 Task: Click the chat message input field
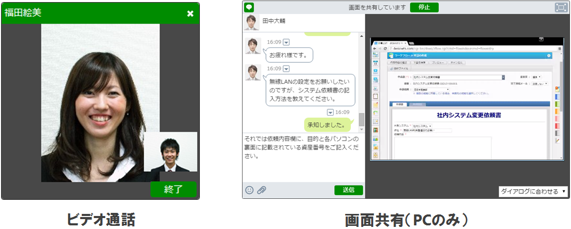(302, 156)
